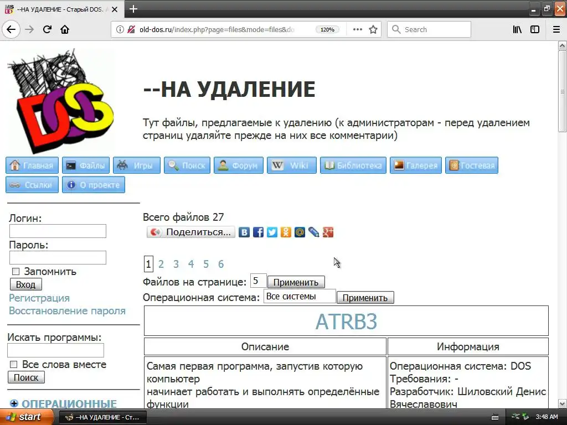Apply operating system filter Применить button

click(x=365, y=298)
